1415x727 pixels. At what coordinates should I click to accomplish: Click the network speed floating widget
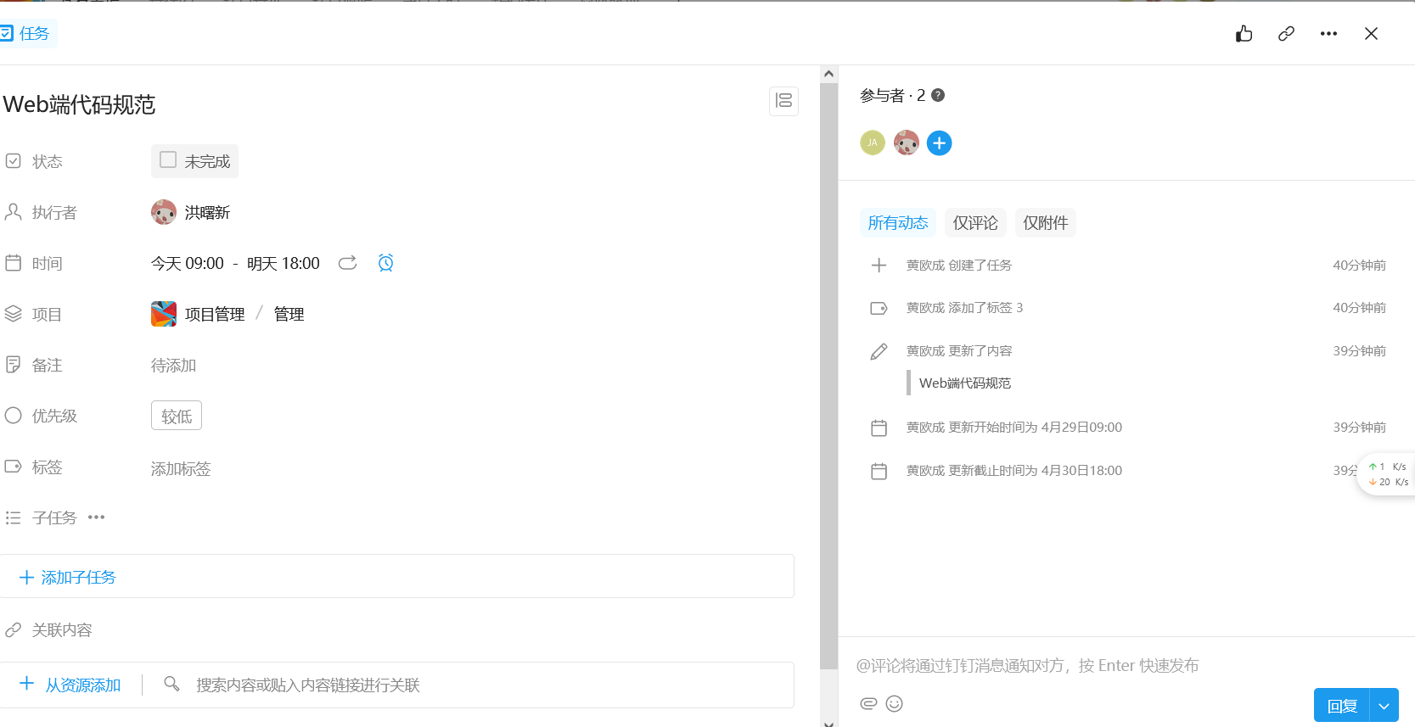(x=1386, y=474)
